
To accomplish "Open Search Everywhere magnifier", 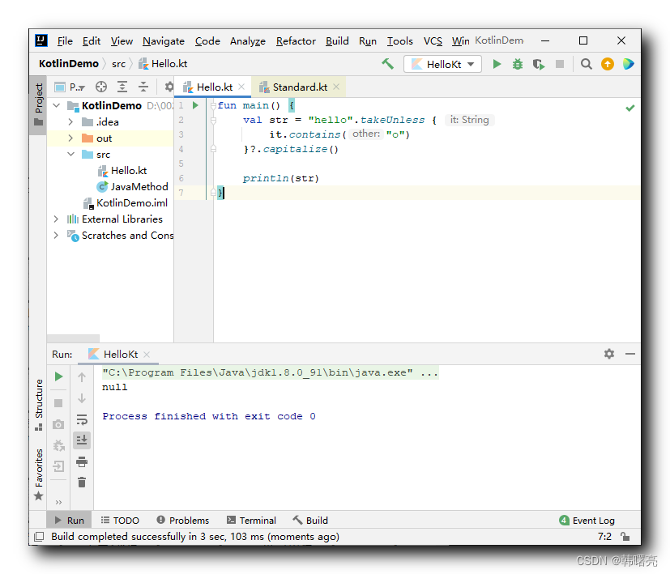I will click(x=587, y=64).
